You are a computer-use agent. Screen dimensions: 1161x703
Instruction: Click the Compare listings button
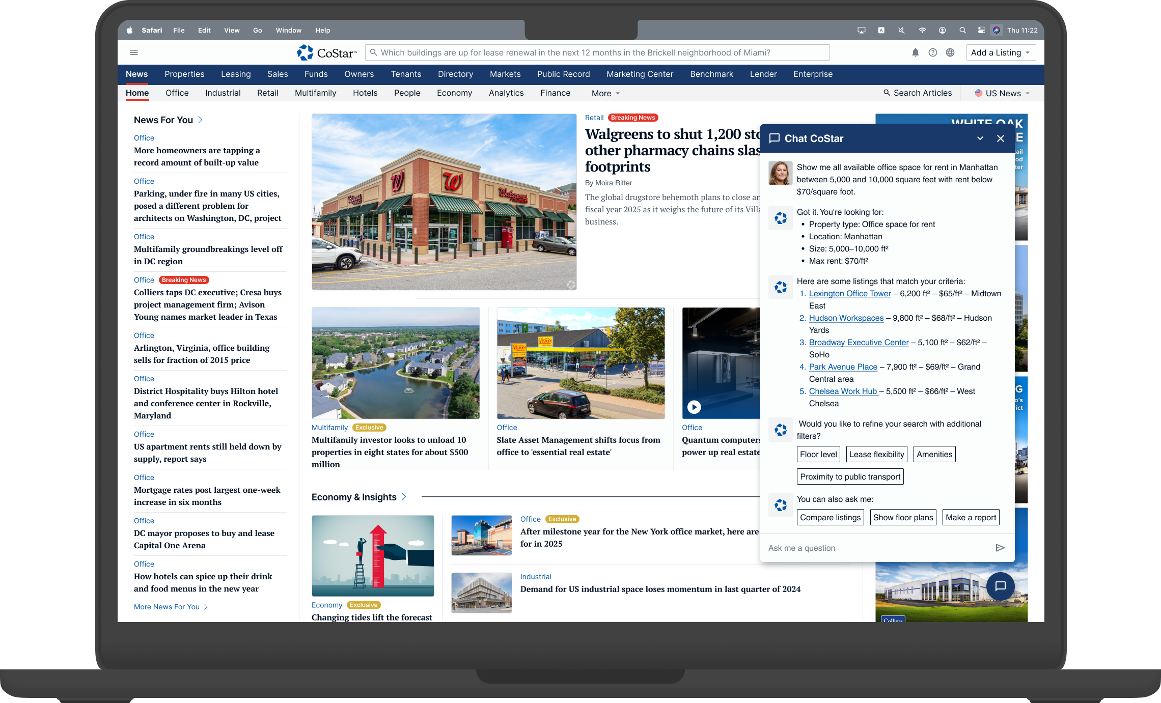point(830,517)
